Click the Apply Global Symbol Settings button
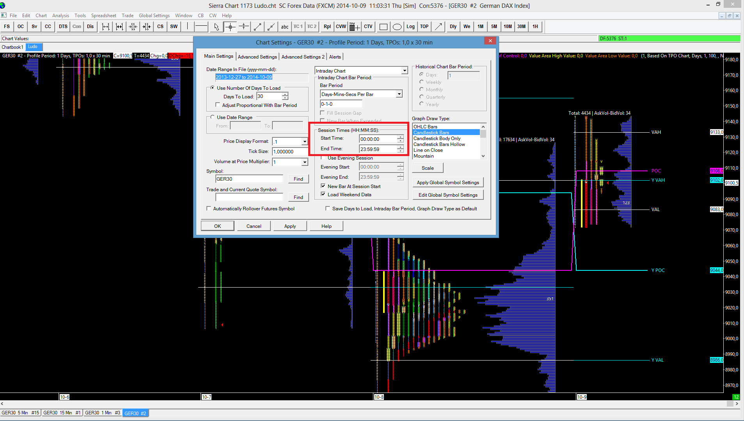 click(447, 182)
